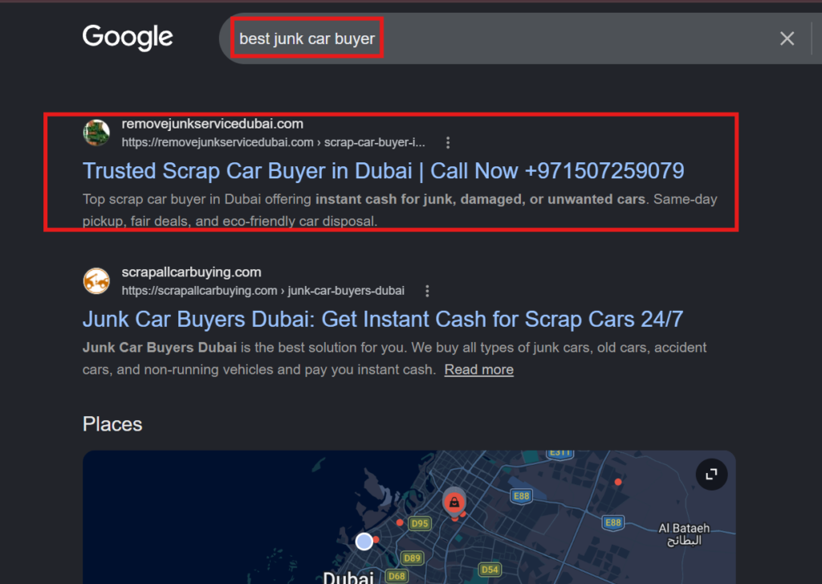Viewport: 822px width, 584px height.
Task: Clear the search box with X icon
Action: click(787, 39)
